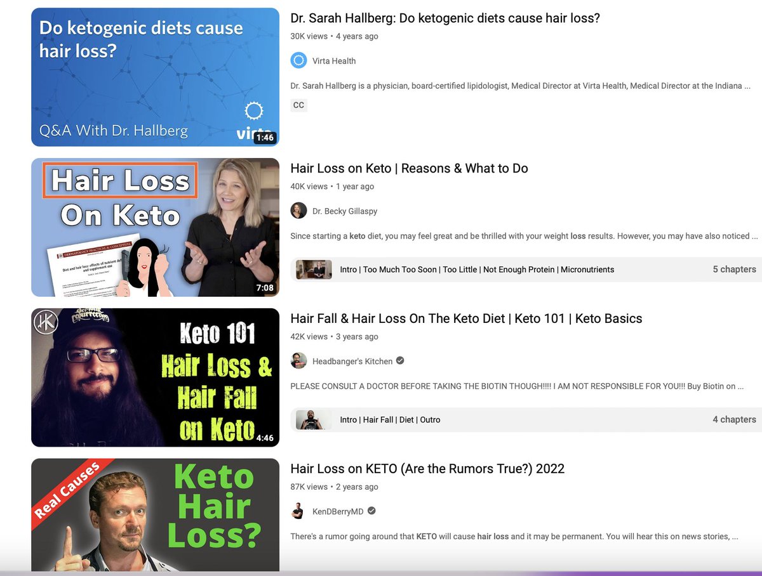Click description 'There's a rumor going around'
The height and width of the screenshot is (576, 762).
(514, 537)
